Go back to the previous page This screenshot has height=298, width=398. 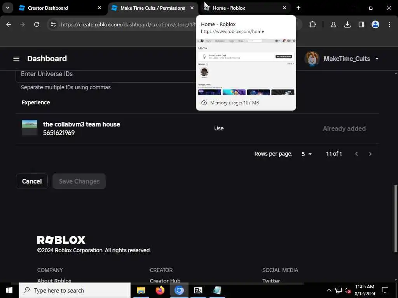pos(9,24)
